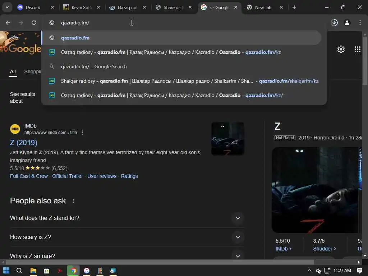The image size is (368, 276).
Task: Click the Chrome icon on taskbar
Action: pos(73,271)
